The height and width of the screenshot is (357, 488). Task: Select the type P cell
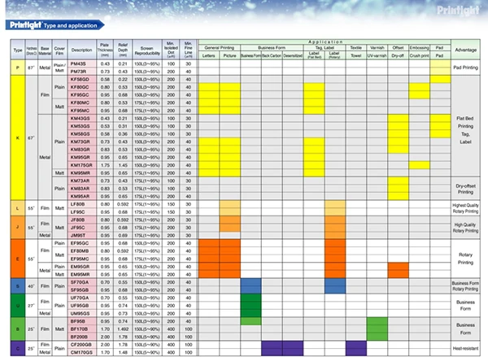coord(18,67)
